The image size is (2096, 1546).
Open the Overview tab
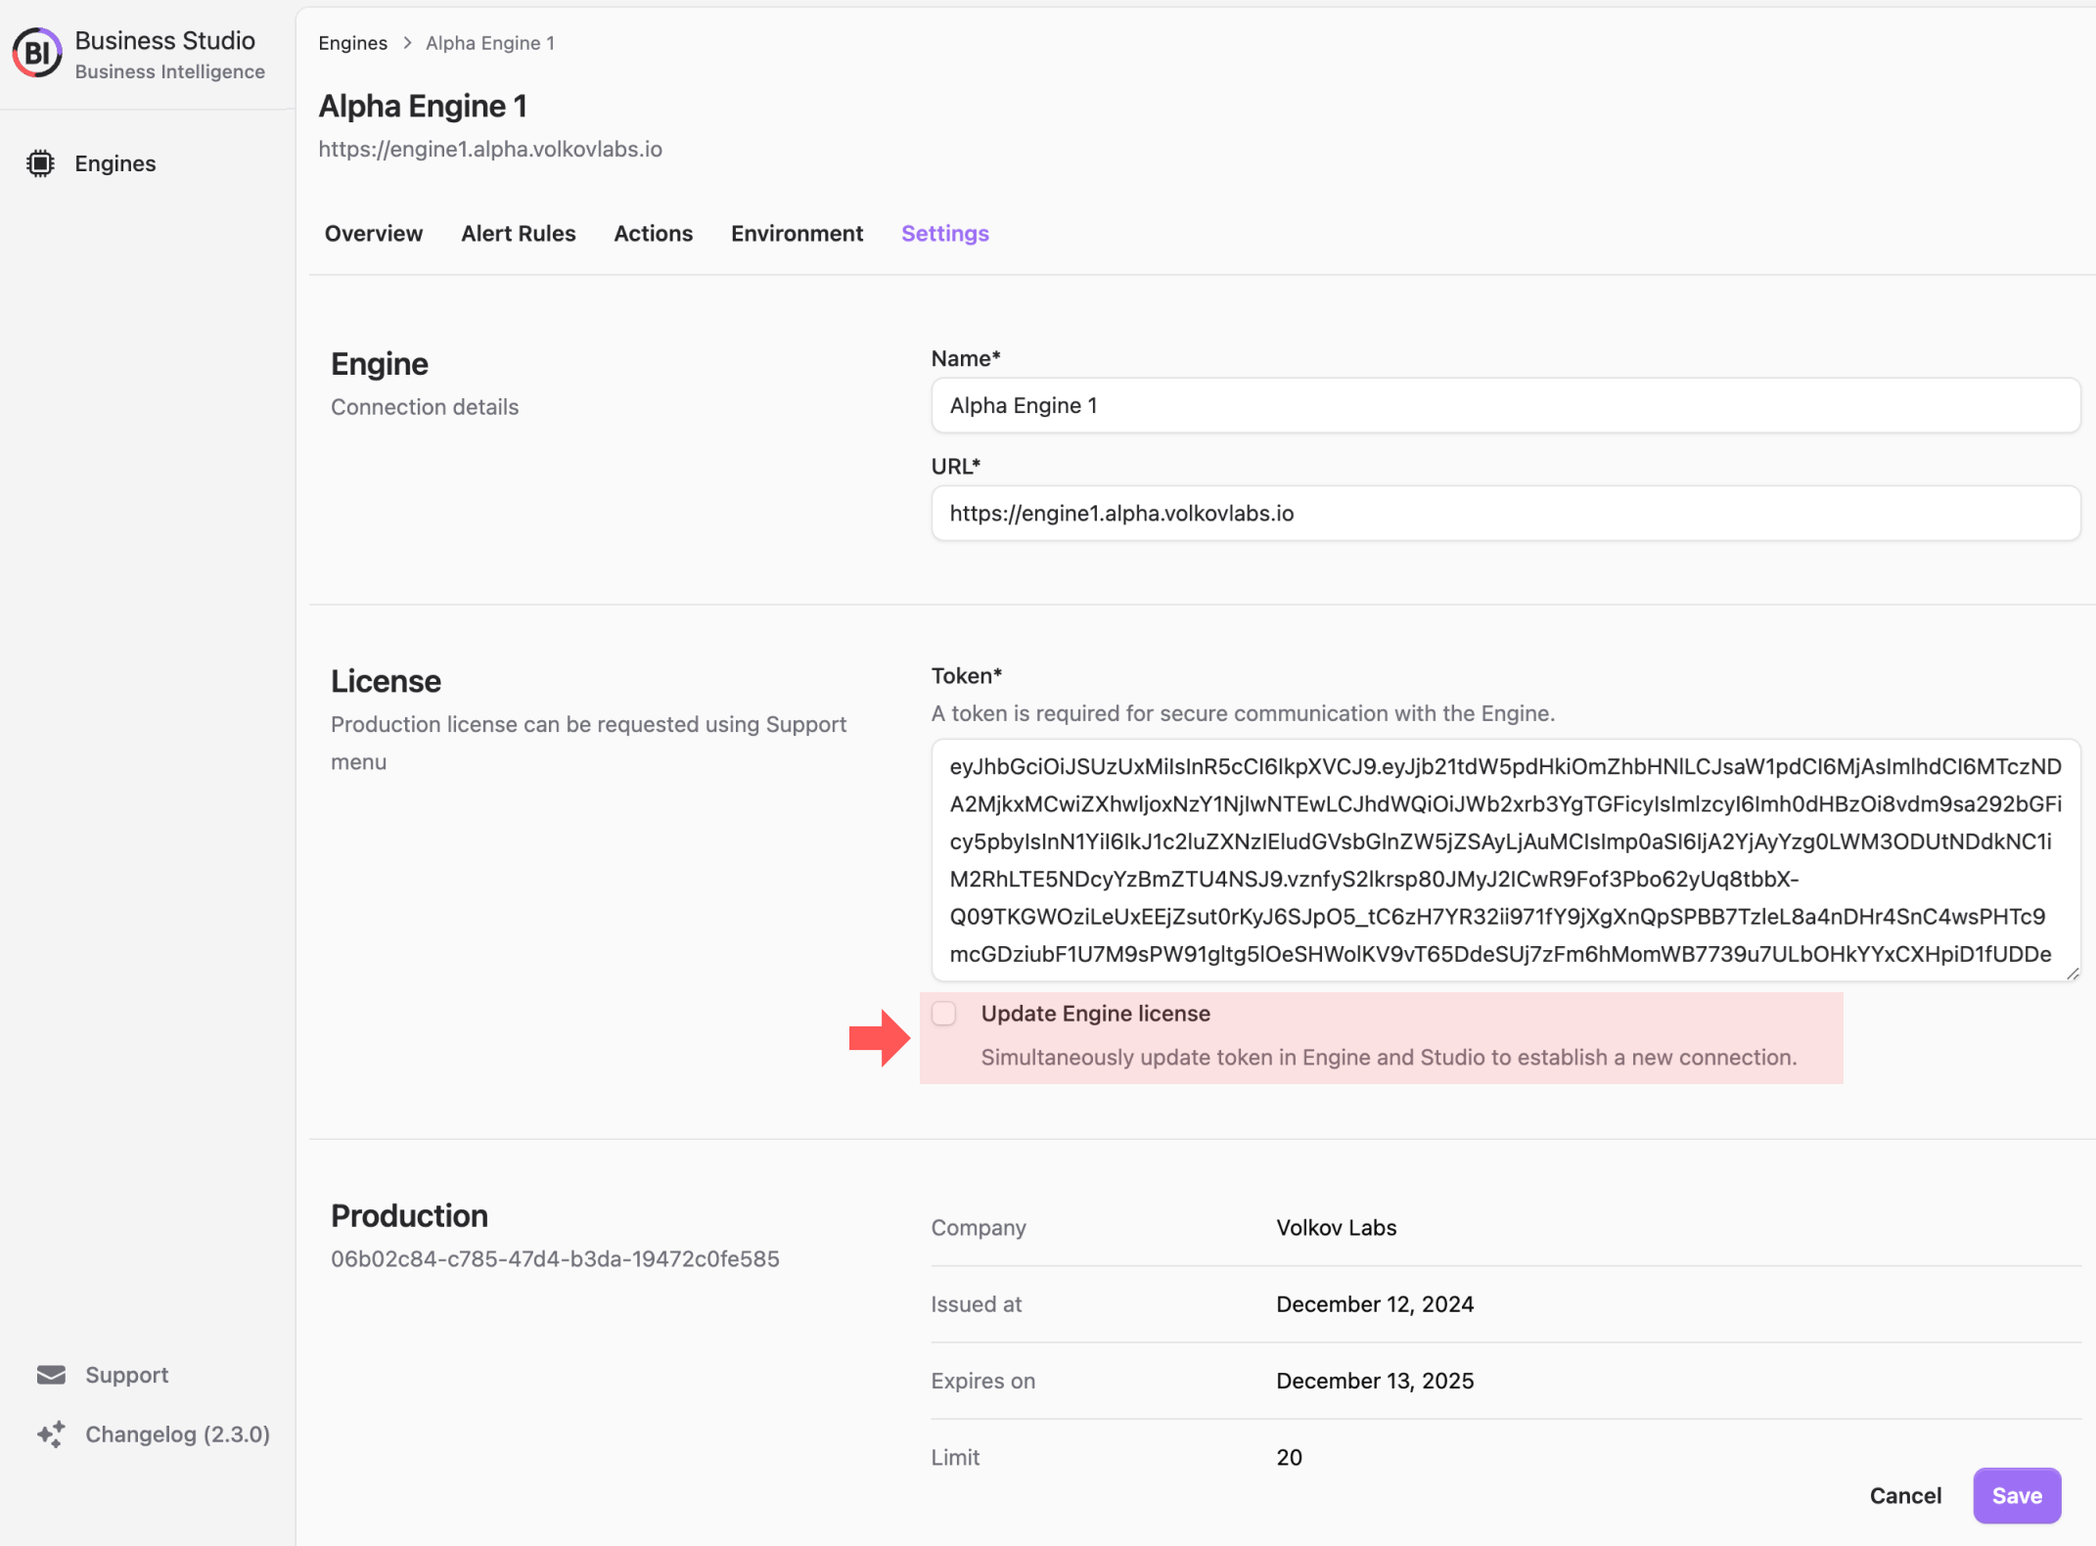[374, 233]
